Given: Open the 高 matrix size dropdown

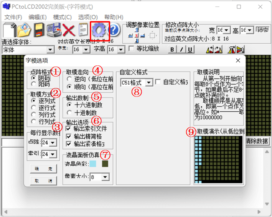Looking at the screenshot, I should (x=249, y=30).
